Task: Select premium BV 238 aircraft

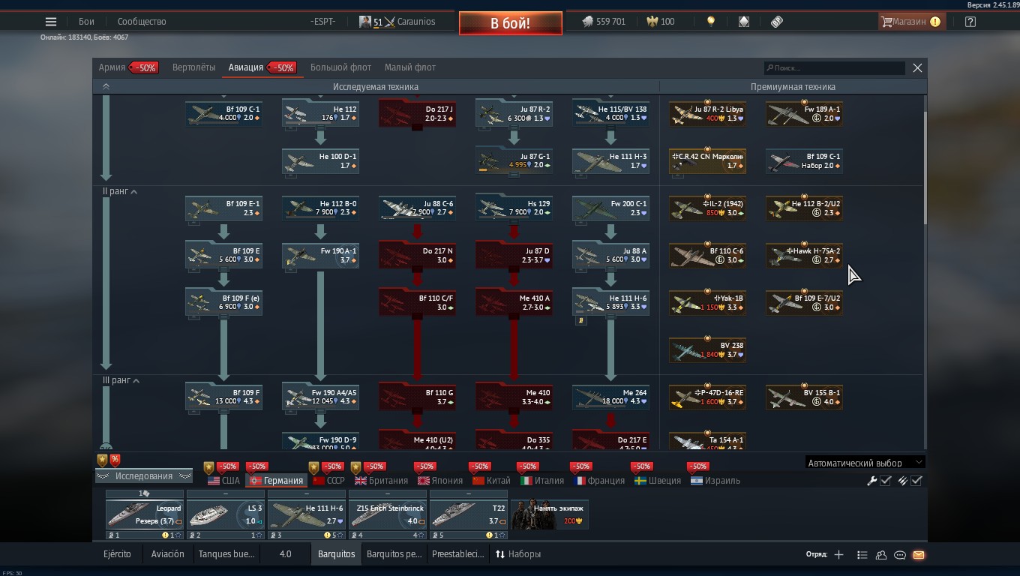Action: [707, 350]
